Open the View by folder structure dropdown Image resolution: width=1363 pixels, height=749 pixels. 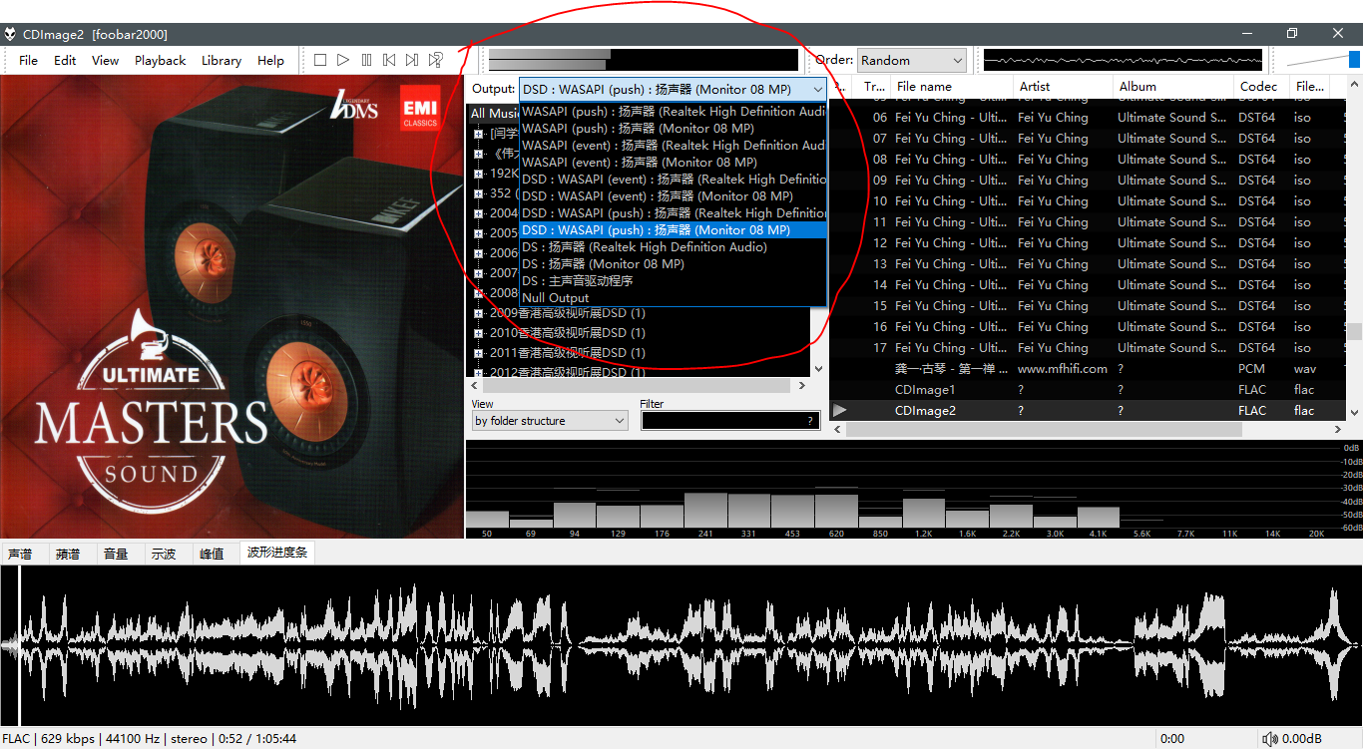coord(549,421)
